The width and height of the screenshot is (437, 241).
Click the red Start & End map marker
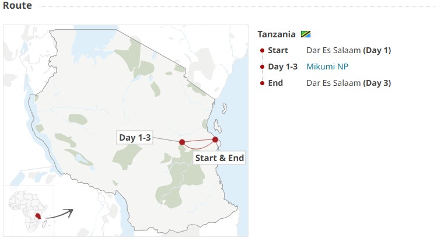tap(215, 139)
